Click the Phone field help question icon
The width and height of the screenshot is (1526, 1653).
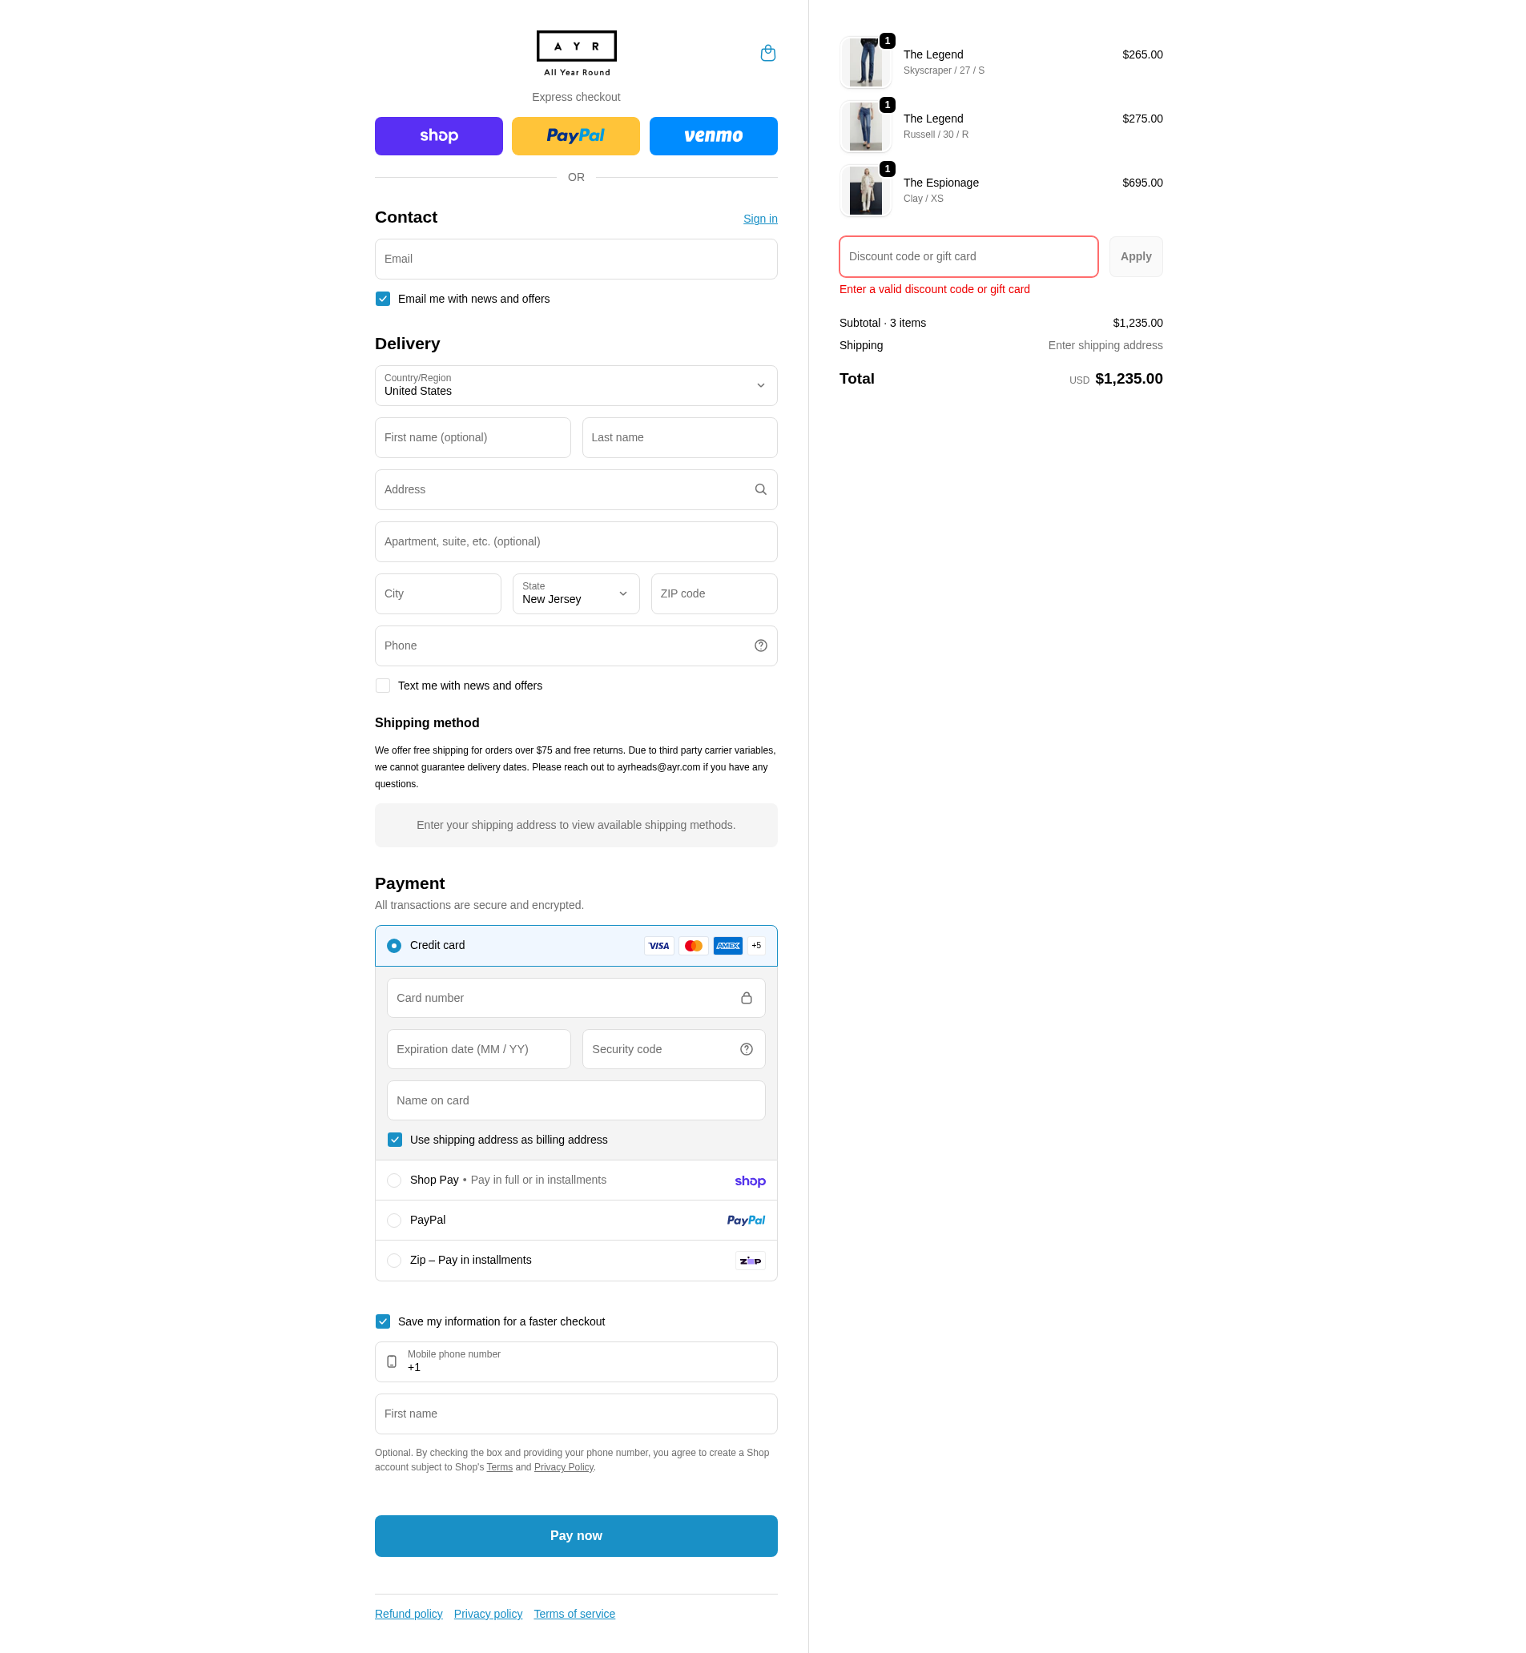point(760,646)
